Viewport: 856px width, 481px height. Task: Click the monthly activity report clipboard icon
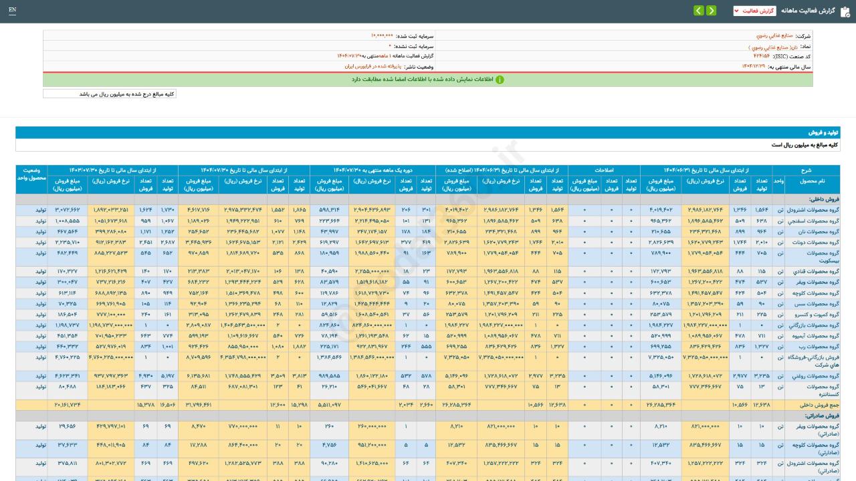845,11
